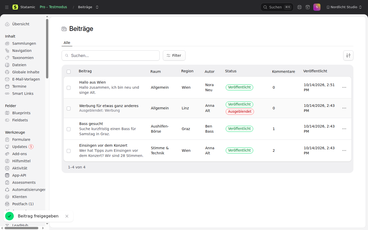Click the global Suchen button in header

point(277,7)
